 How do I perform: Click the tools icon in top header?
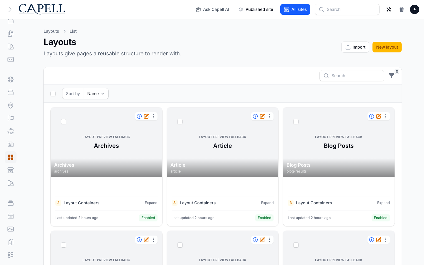point(389,9)
